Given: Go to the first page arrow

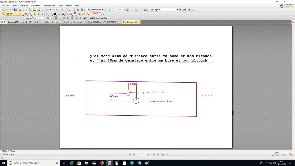Looking at the screenshot, I should click(130, 154).
